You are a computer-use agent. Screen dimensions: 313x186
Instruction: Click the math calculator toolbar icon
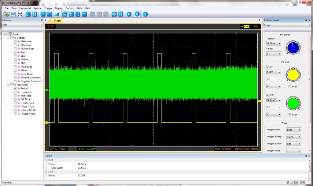[28, 14]
